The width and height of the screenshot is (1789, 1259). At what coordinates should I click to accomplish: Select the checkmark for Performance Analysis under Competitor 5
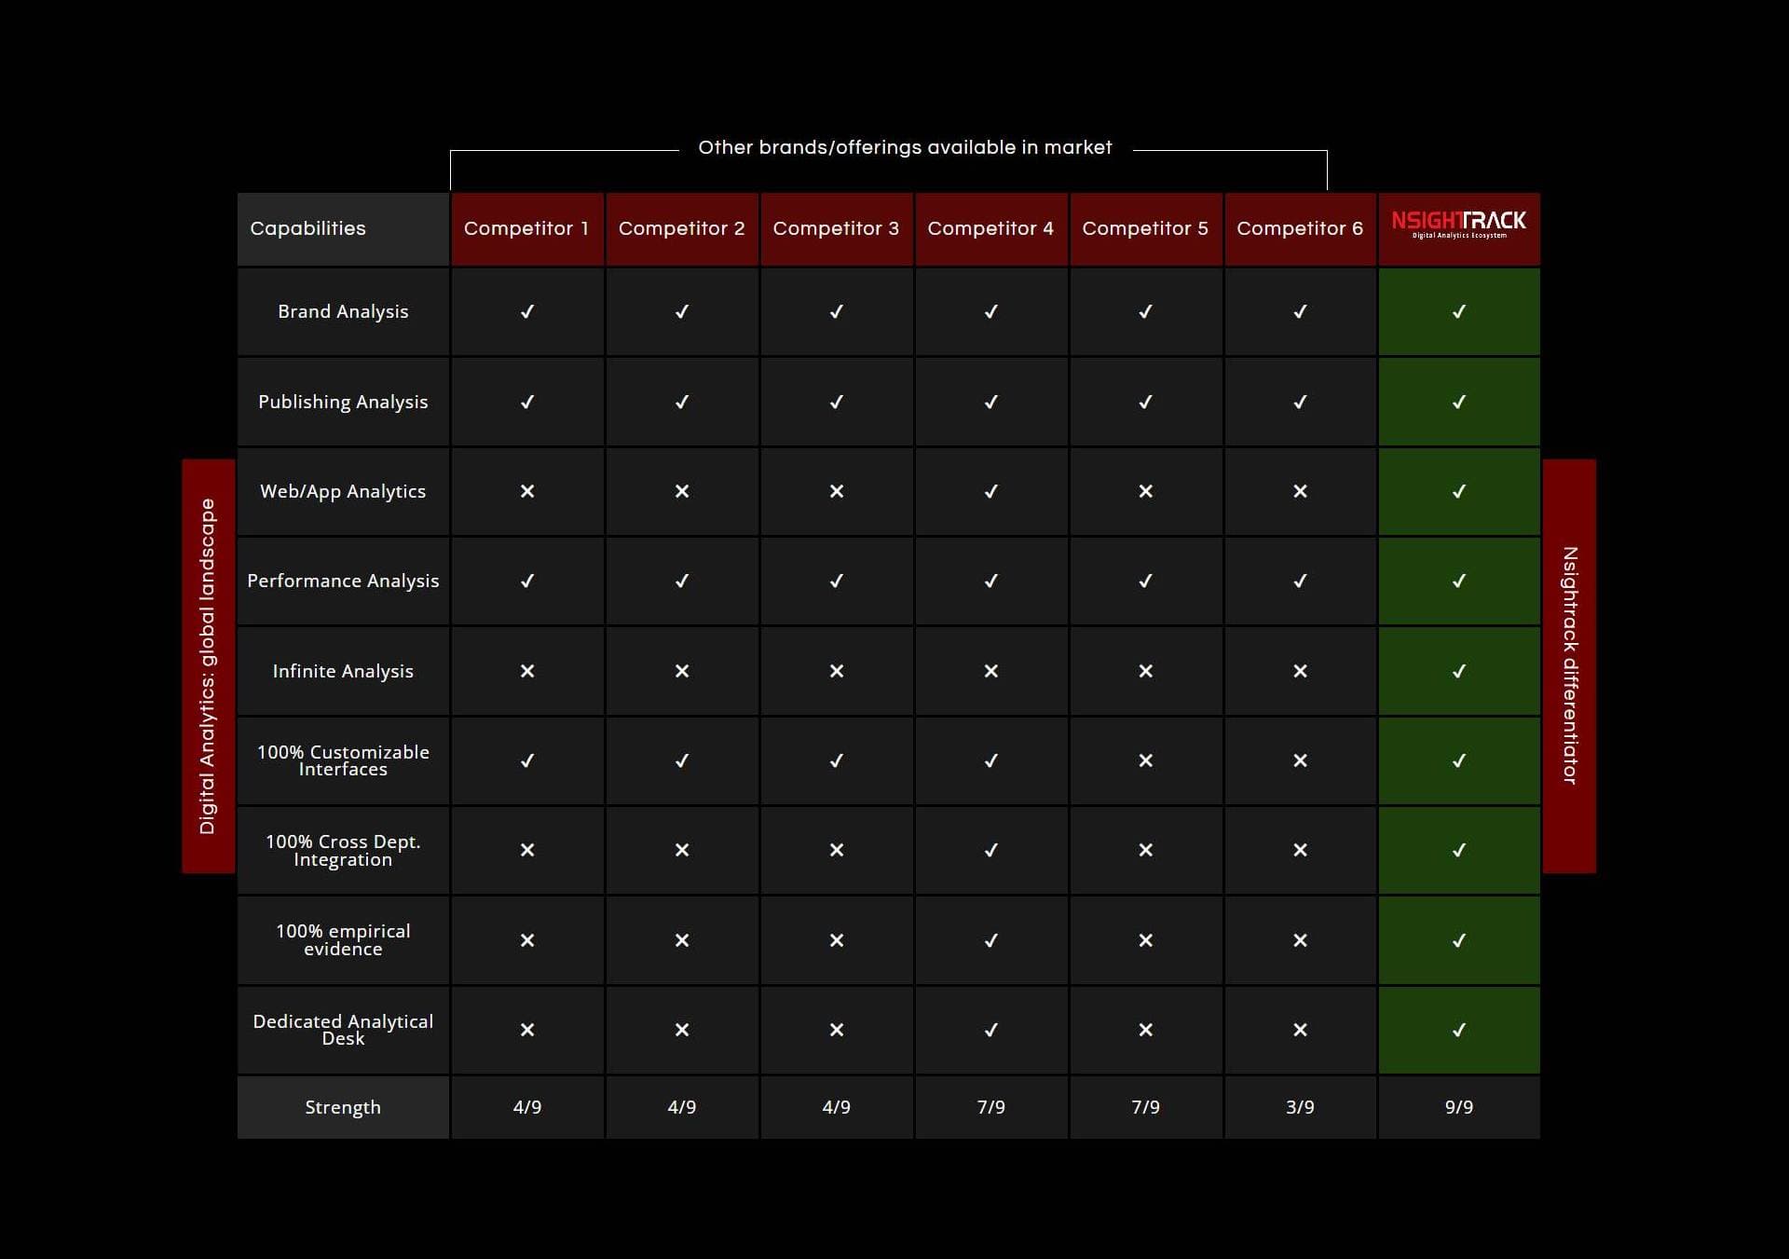(x=1145, y=581)
